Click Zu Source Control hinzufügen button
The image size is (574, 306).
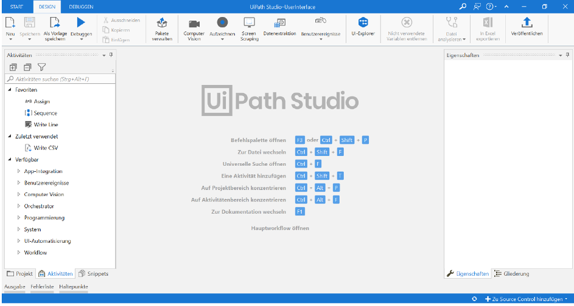coord(527,300)
